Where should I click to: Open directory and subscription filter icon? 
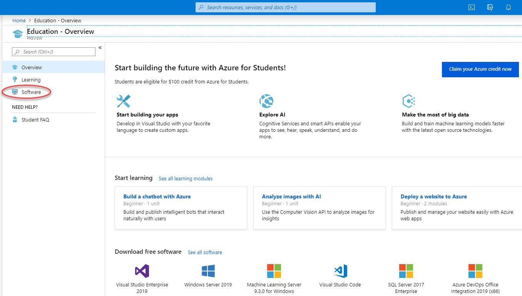[490, 7]
